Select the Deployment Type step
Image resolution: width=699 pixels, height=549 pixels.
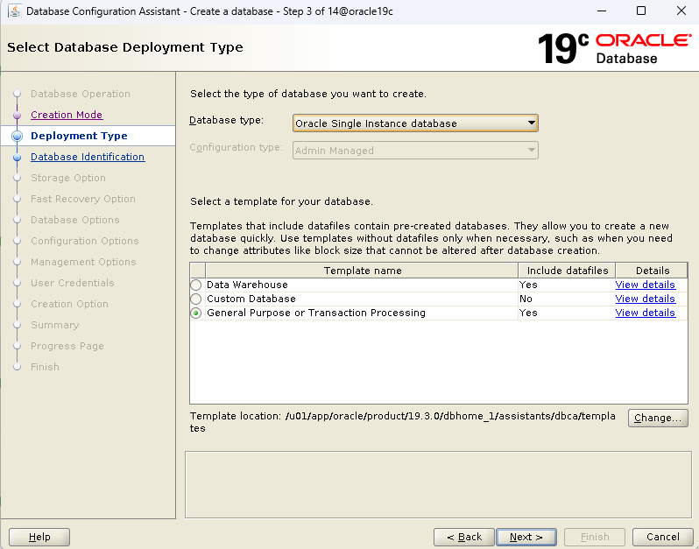[79, 136]
